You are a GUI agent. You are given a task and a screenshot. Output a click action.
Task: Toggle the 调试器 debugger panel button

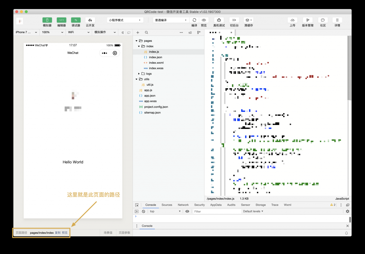point(76,20)
